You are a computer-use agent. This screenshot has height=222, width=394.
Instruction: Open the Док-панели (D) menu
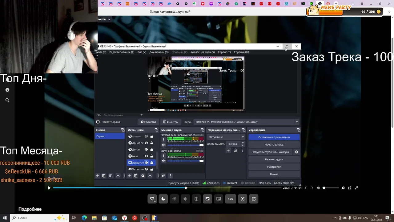[159, 52]
